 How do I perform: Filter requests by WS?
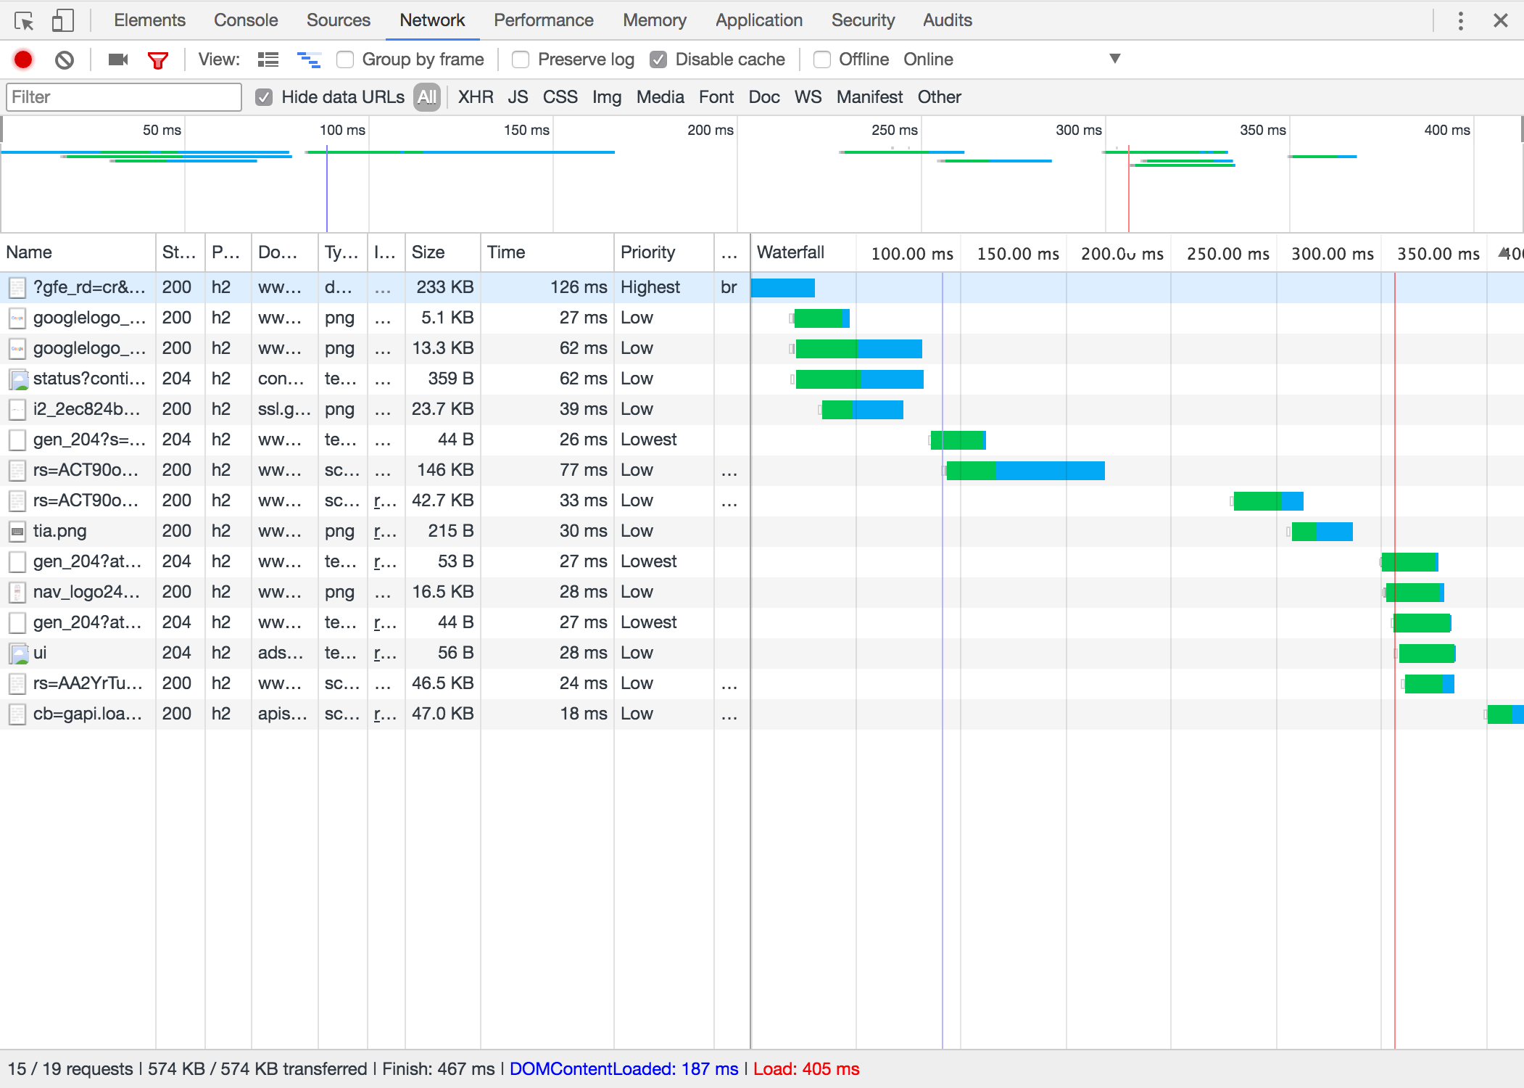tap(808, 97)
